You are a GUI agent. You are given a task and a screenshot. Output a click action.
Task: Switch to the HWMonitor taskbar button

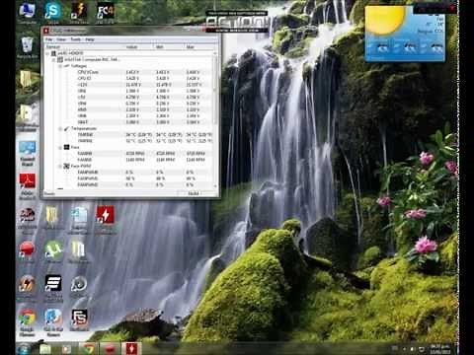[131, 349]
